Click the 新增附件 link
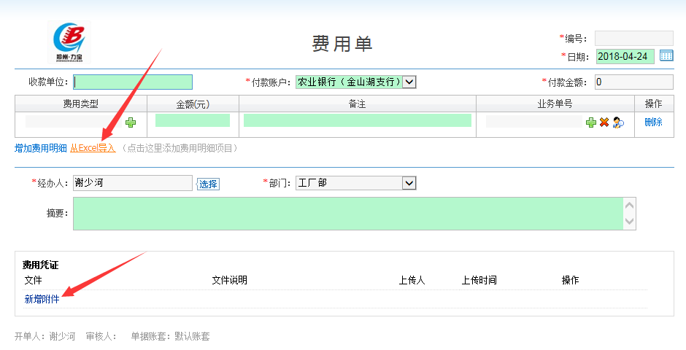Image resolution: width=686 pixels, height=350 pixels. [42, 300]
